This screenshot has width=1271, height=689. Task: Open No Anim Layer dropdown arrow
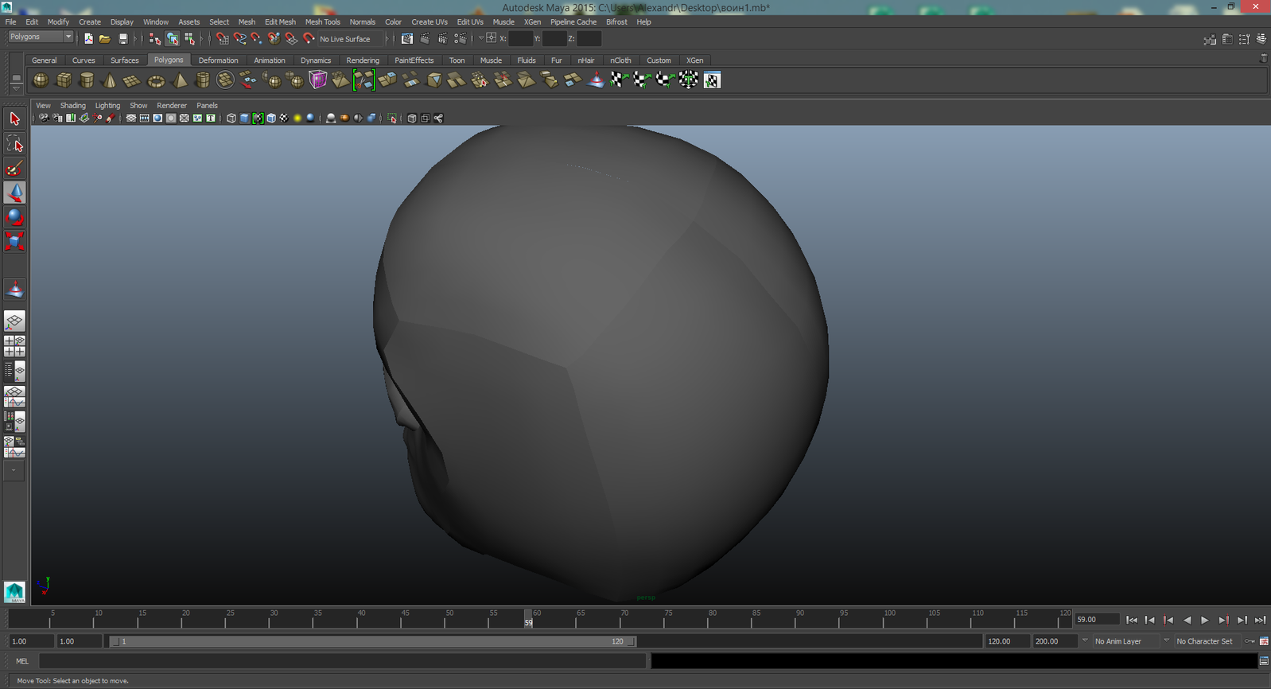(x=1085, y=640)
